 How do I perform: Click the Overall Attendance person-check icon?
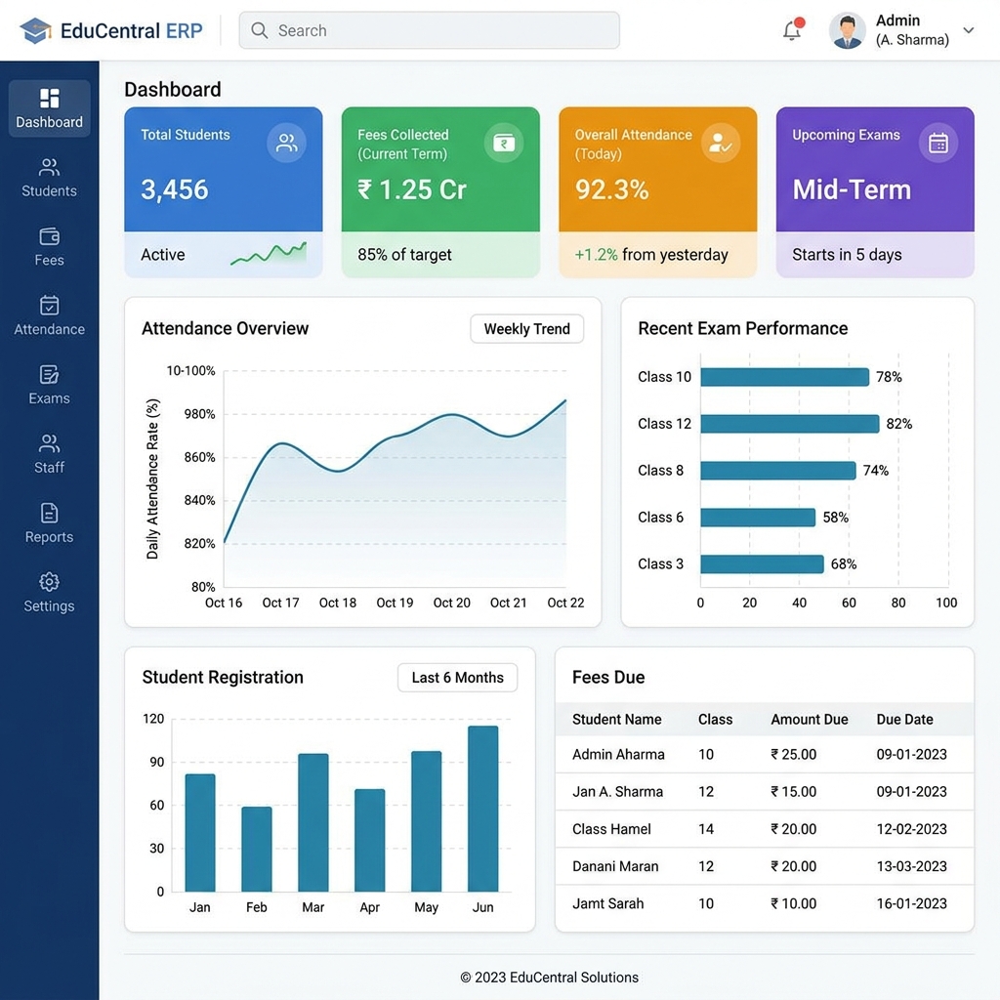pos(721,143)
